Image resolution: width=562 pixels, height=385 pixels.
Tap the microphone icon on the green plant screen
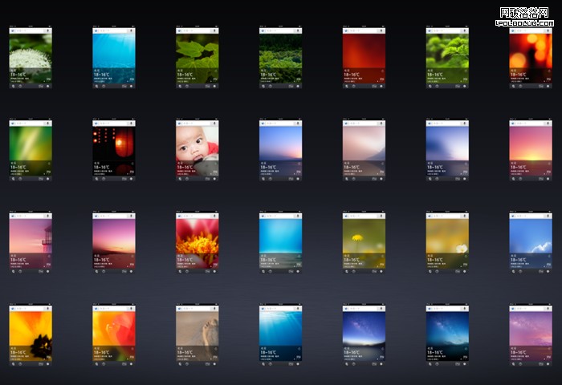215,30
